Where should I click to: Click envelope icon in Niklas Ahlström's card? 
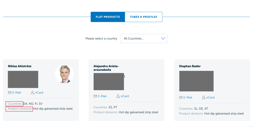point(10,93)
